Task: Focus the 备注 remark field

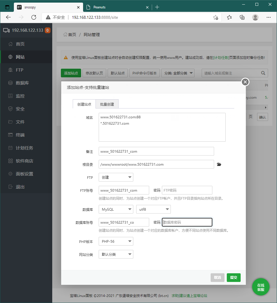Action: pyautogui.click(x=156, y=151)
